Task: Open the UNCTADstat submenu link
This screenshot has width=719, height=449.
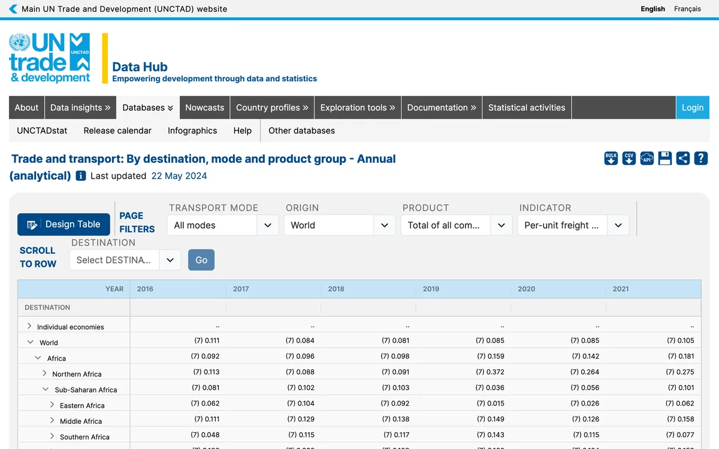Action: tap(42, 131)
